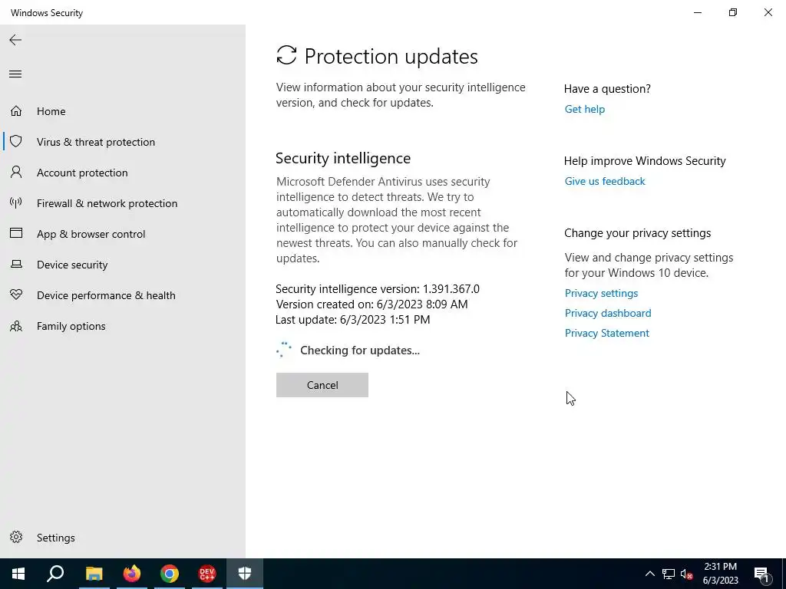Open Home in the sidebar
The height and width of the screenshot is (589, 786).
click(51, 111)
